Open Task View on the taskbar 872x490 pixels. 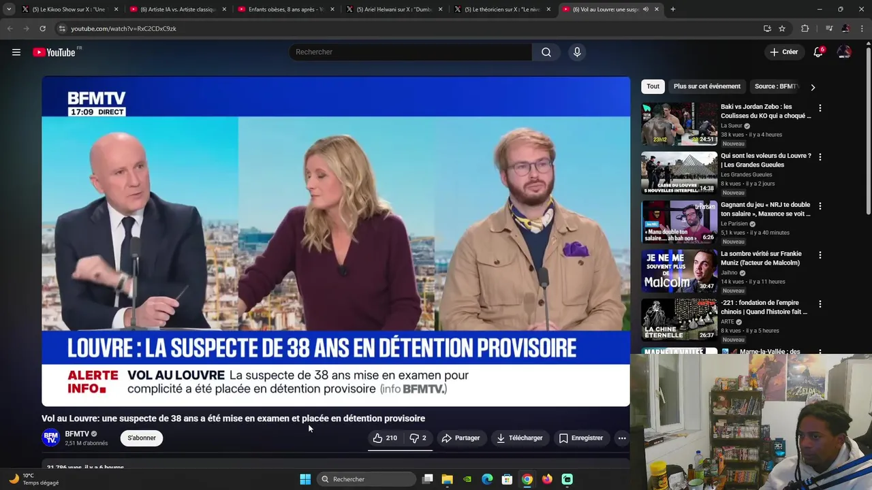click(427, 479)
